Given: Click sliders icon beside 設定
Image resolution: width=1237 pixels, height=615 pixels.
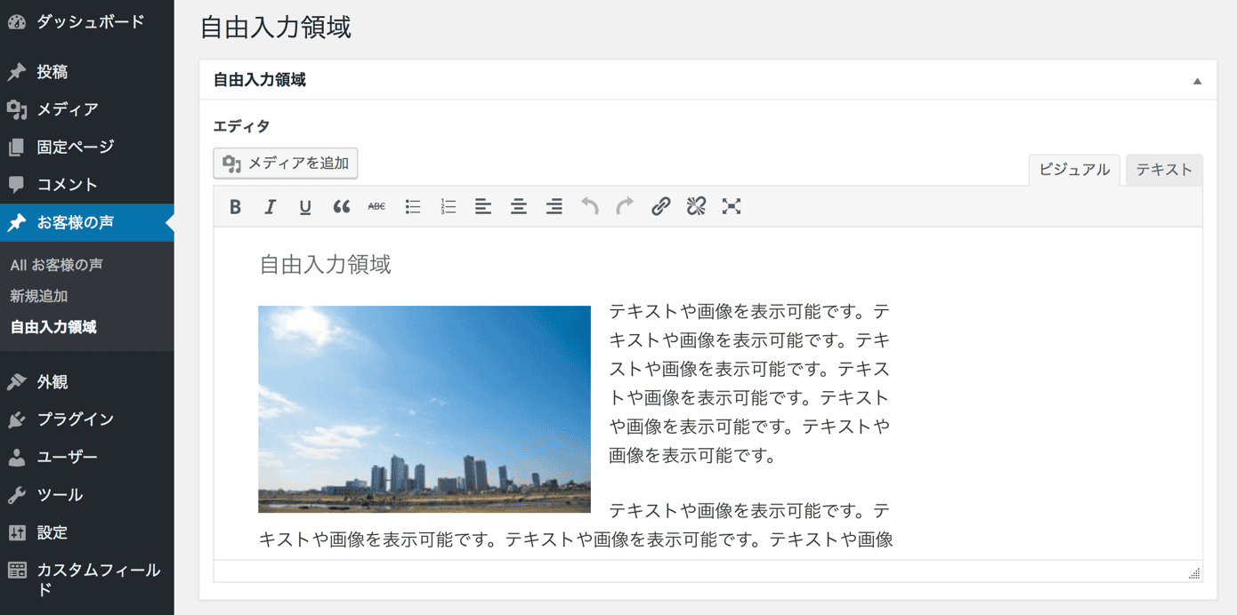Looking at the screenshot, I should [17, 532].
